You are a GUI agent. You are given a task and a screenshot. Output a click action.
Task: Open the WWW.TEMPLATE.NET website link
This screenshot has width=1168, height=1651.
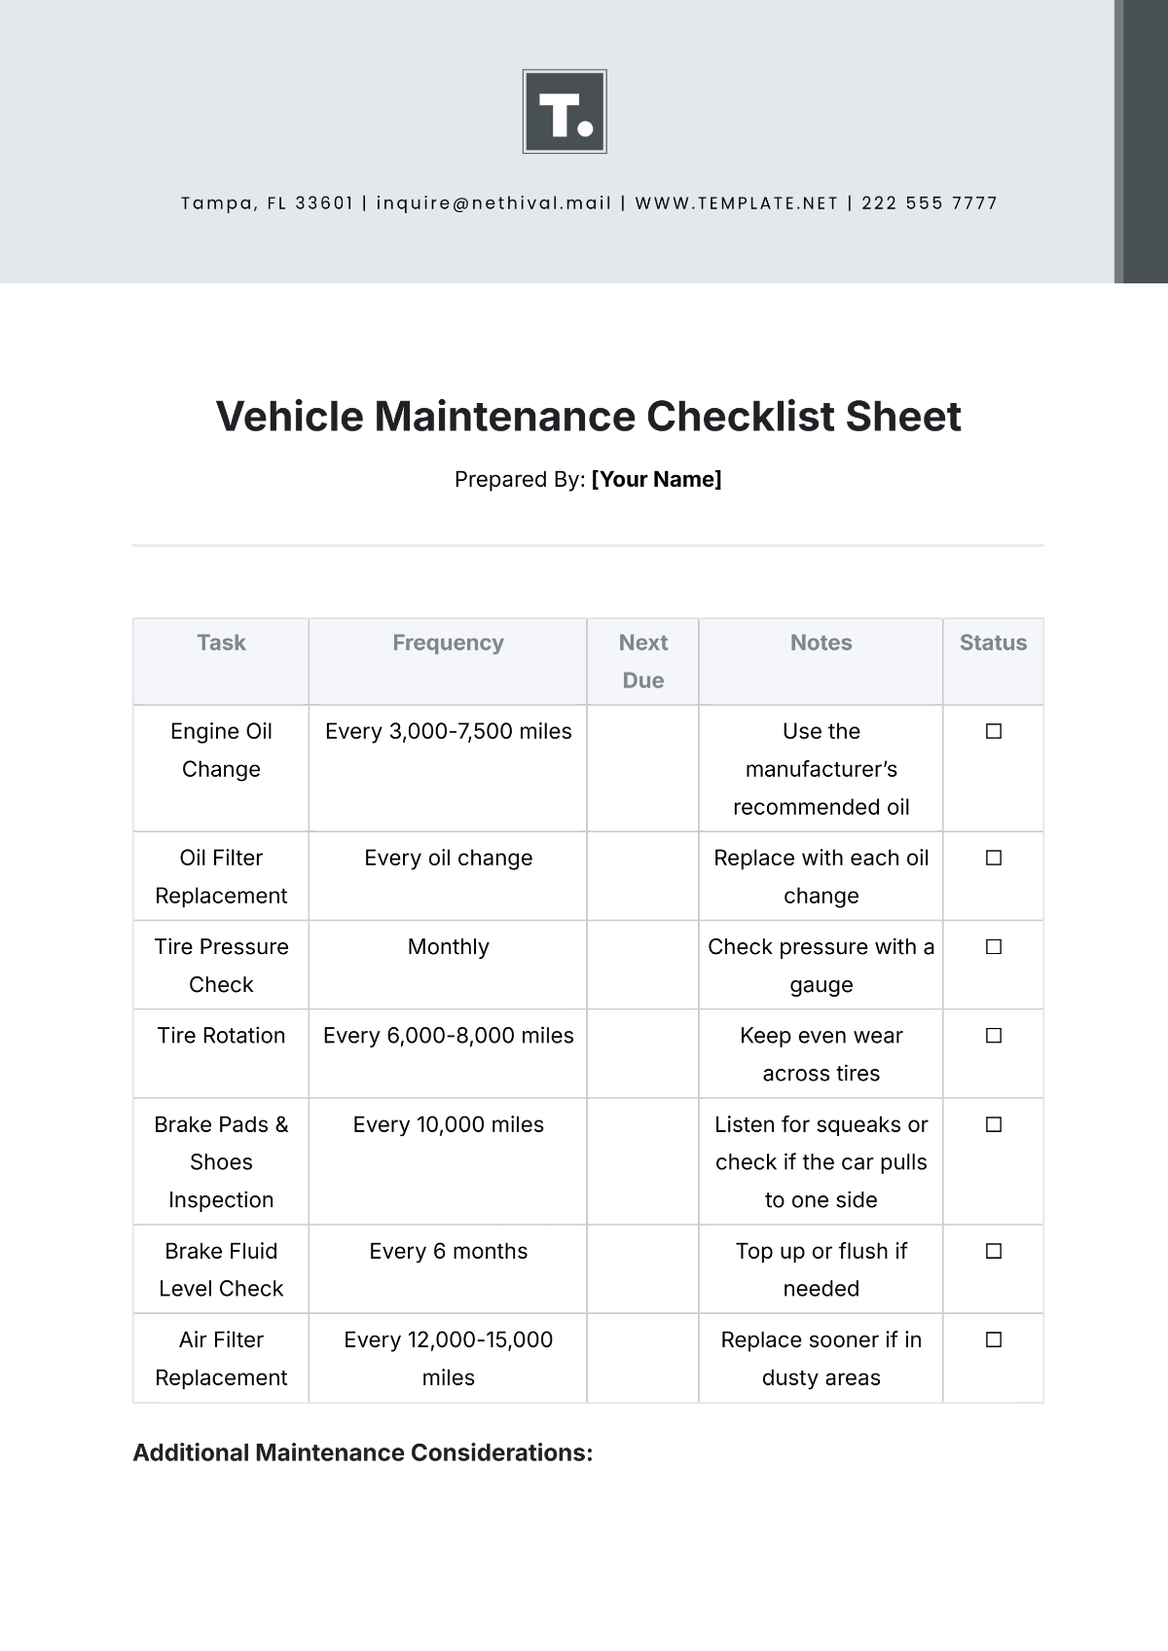click(x=736, y=203)
